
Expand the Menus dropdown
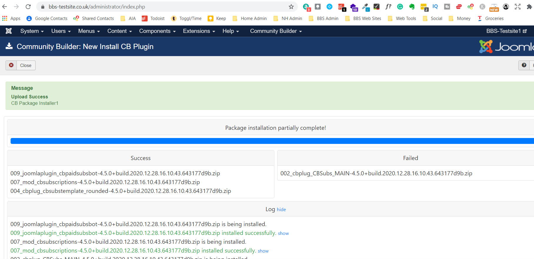[89, 31]
